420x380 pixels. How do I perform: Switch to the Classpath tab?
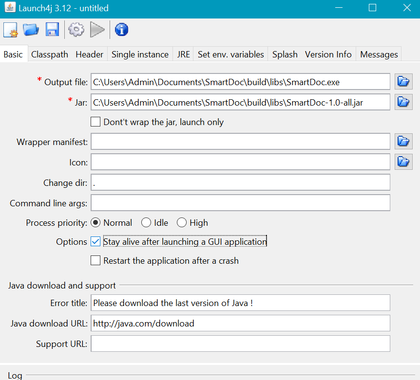click(x=50, y=54)
